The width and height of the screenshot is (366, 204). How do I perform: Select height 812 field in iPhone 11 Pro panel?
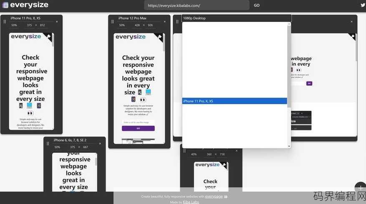[x=42, y=25]
